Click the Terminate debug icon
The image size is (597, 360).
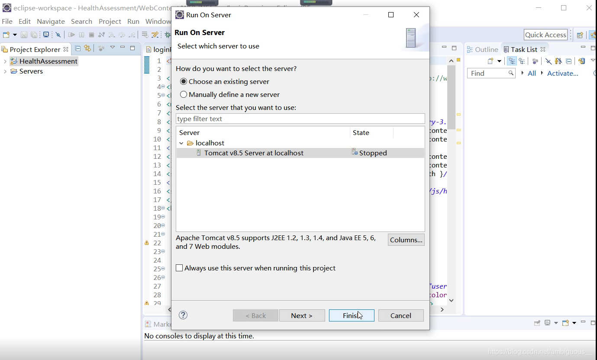[91, 35]
